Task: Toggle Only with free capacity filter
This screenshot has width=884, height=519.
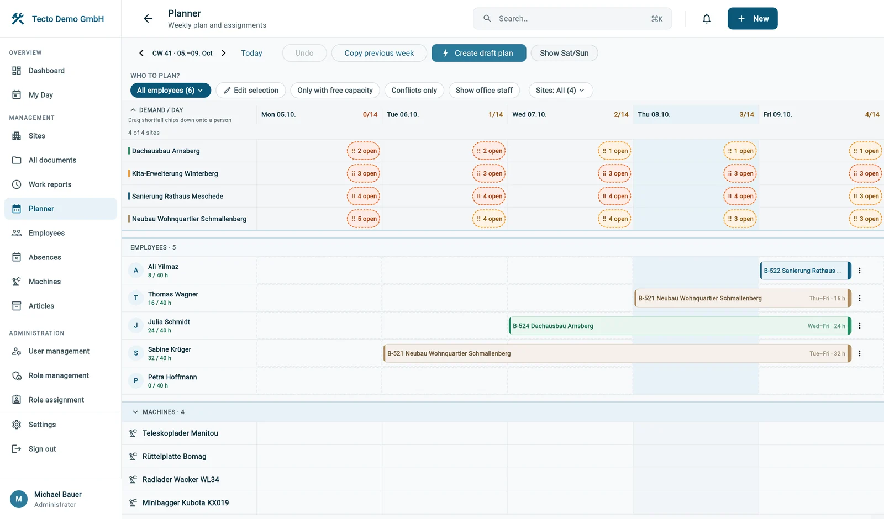Action: [x=335, y=91]
